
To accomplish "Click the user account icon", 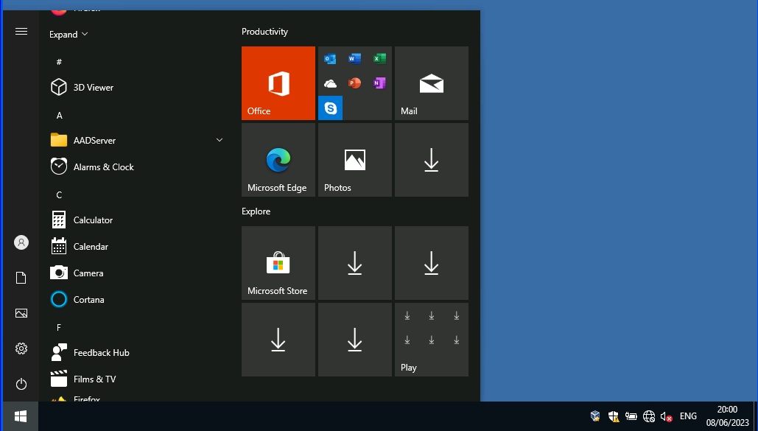I will [x=21, y=242].
